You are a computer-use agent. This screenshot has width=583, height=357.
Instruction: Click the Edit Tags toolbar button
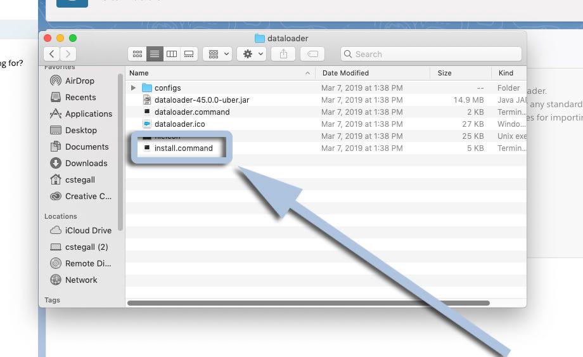(x=312, y=55)
